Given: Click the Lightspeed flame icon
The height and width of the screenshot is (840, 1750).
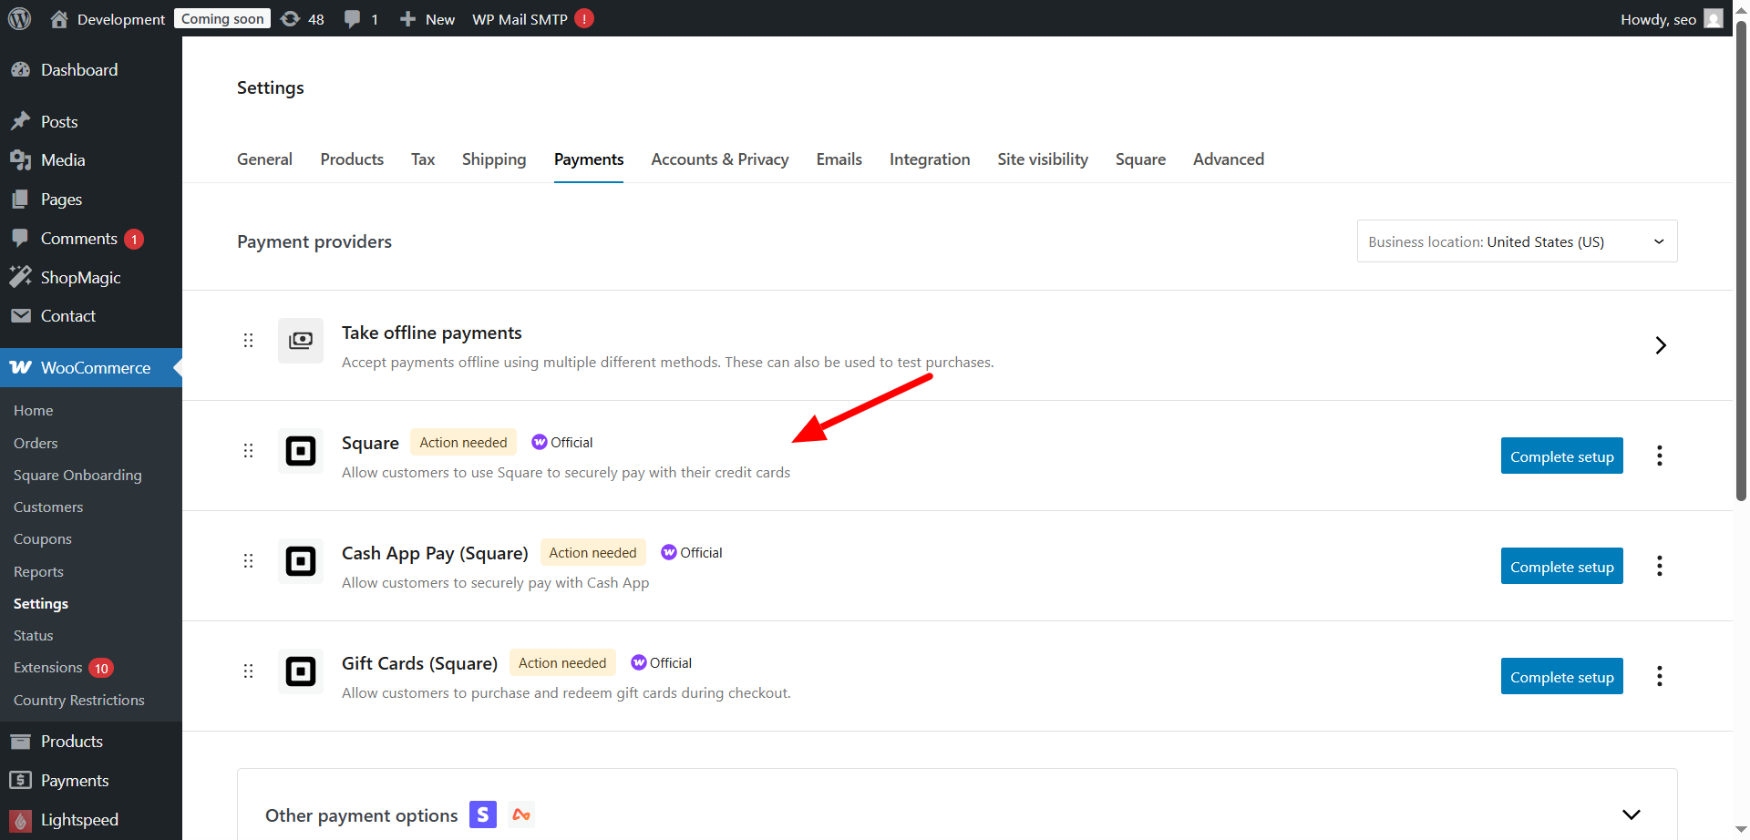Looking at the screenshot, I should click(x=20, y=819).
